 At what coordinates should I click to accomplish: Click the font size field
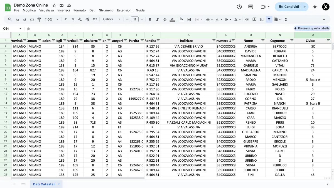point(135,19)
